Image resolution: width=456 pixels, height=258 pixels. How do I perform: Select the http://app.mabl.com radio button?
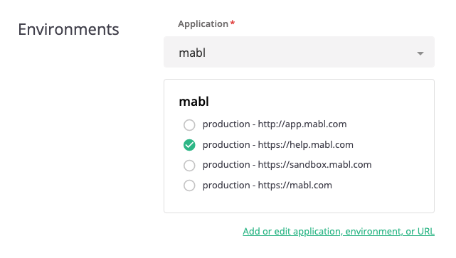pos(189,125)
